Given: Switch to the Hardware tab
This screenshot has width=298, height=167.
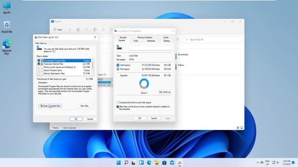Looking at the screenshot, I should point(151,41).
